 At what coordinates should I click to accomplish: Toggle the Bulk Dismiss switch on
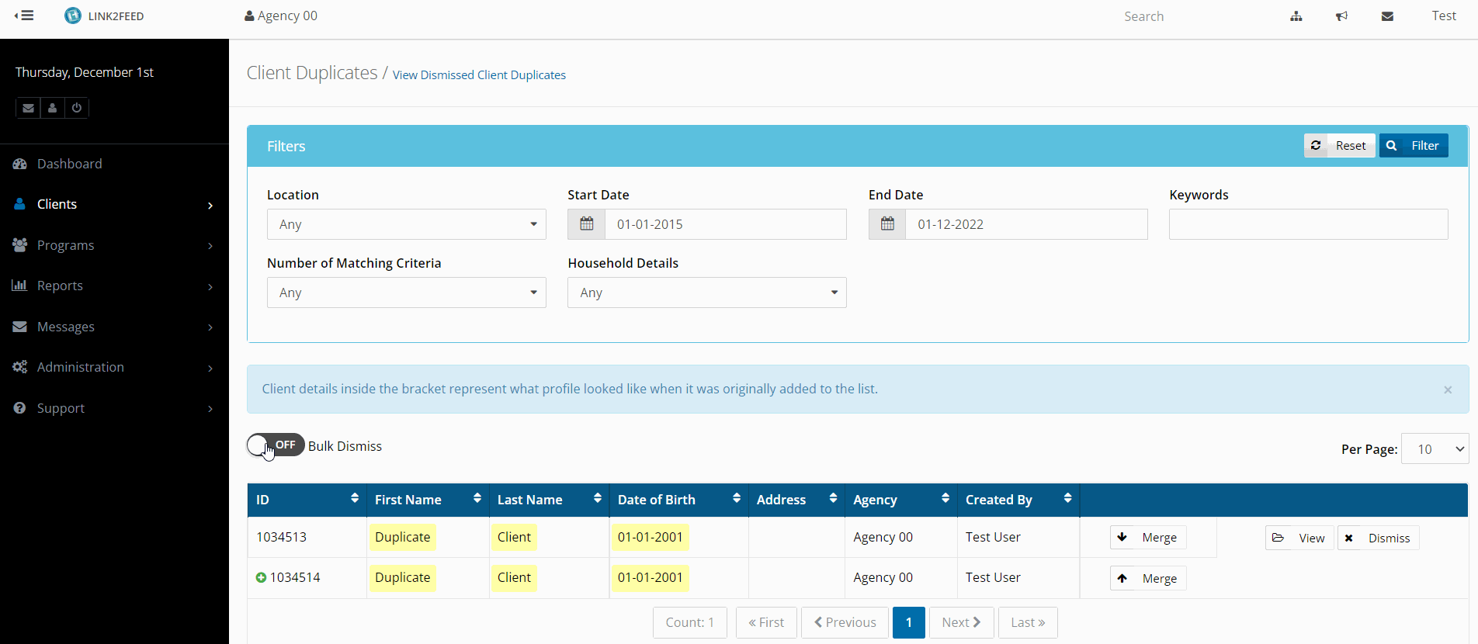pos(276,445)
